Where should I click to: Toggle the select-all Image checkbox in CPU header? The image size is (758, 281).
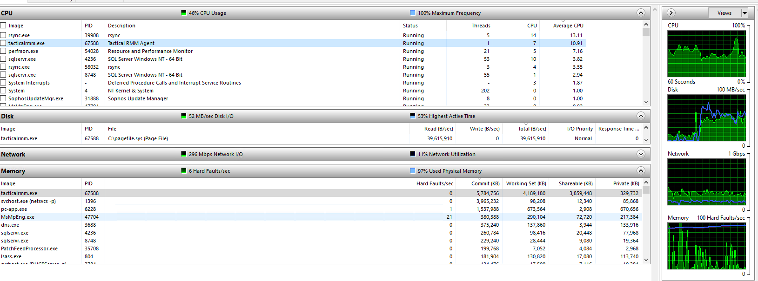coord(3,26)
